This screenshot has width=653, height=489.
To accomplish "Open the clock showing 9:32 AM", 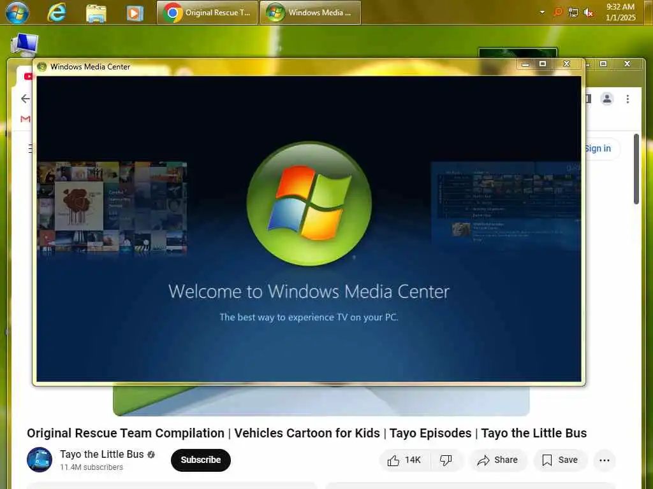I will tap(620, 12).
